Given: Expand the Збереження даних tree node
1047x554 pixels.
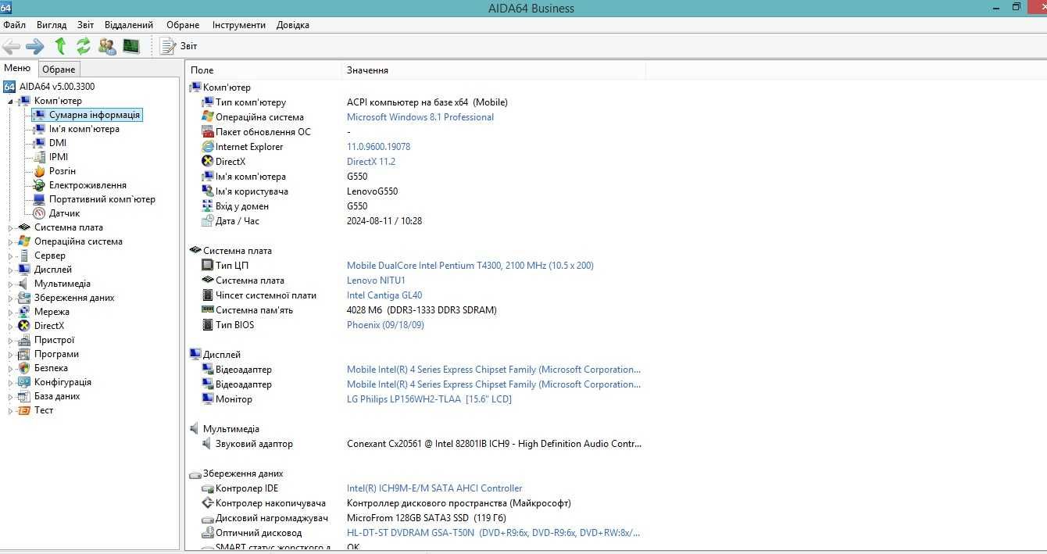Looking at the screenshot, I should (11, 298).
